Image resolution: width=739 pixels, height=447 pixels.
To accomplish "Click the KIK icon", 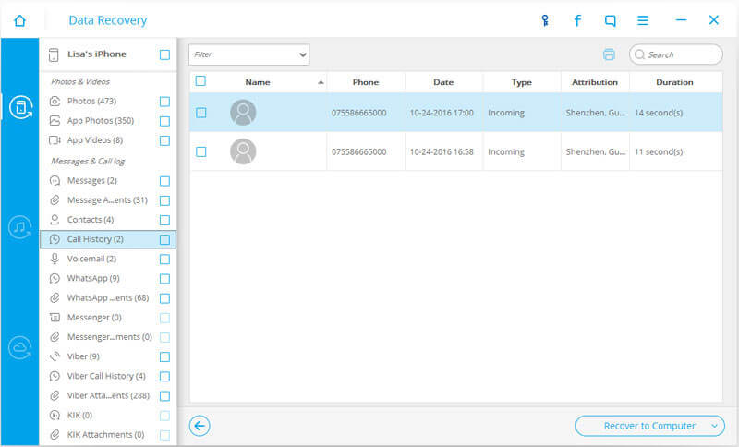I will click(x=55, y=415).
